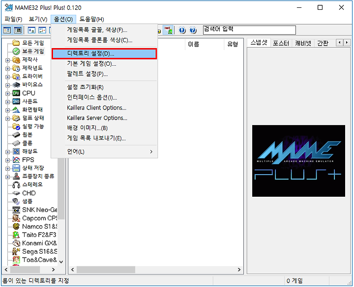Select the 모든 게임 folder
This screenshot has width=354, height=287.
tap(33, 43)
